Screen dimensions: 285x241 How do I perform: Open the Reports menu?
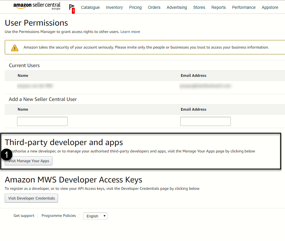[x=218, y=7]
